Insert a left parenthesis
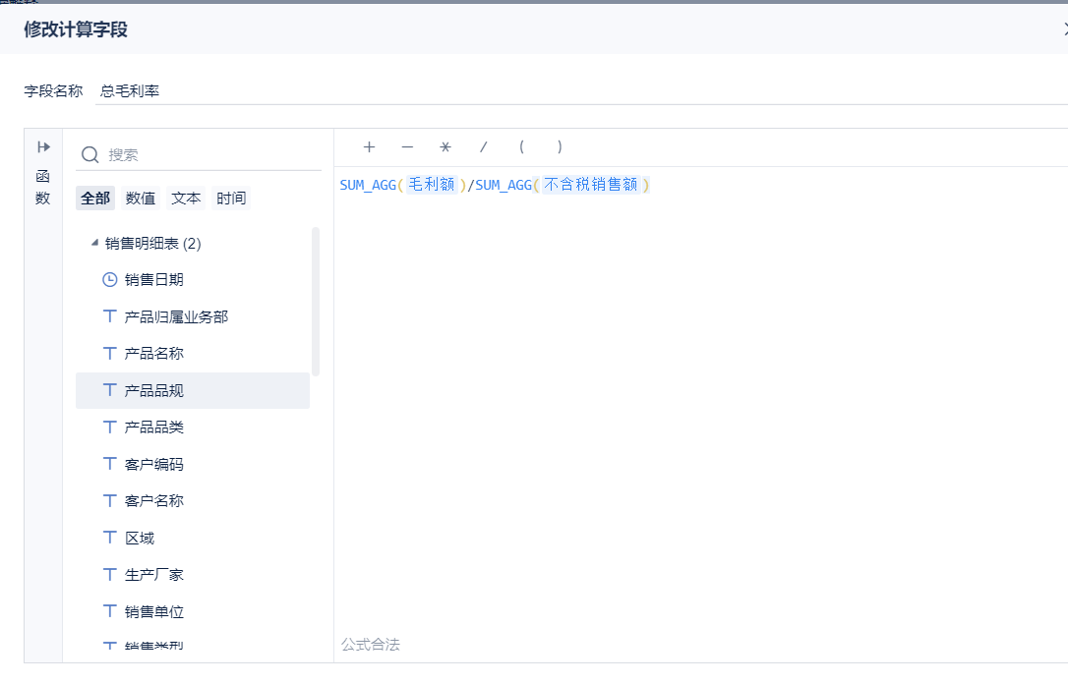 (521, 147)
